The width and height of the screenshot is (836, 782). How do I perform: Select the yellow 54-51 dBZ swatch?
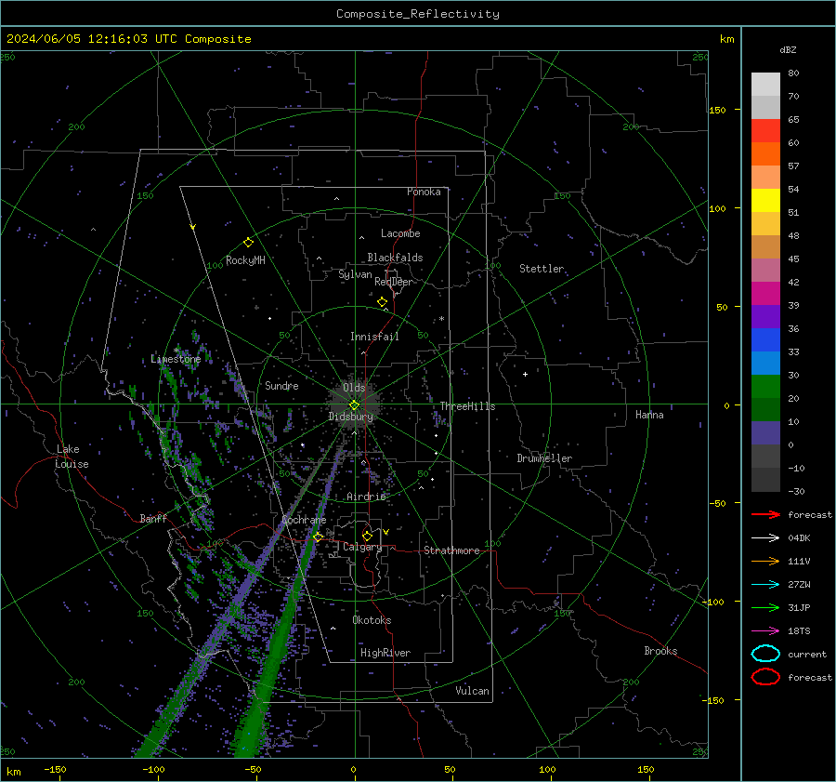tap(765, 201)
